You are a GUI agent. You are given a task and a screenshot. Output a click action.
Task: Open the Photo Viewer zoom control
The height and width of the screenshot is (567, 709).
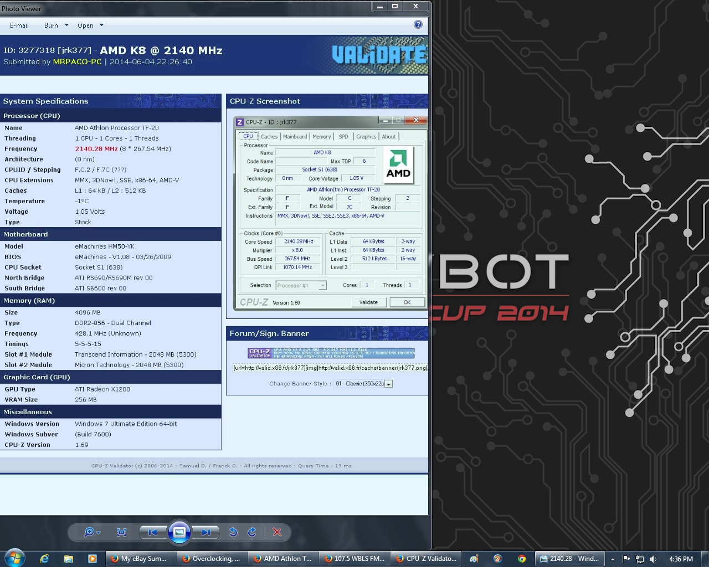(91, 532)
